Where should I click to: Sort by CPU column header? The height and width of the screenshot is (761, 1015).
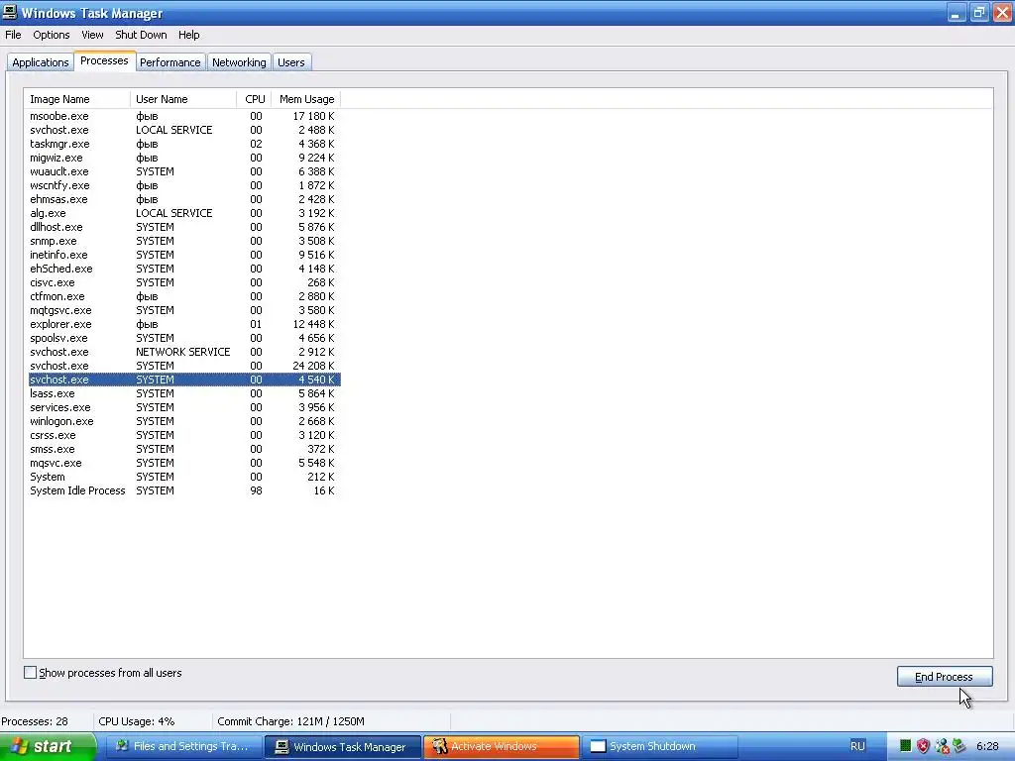pyautogui.click(x=255, y=99)
